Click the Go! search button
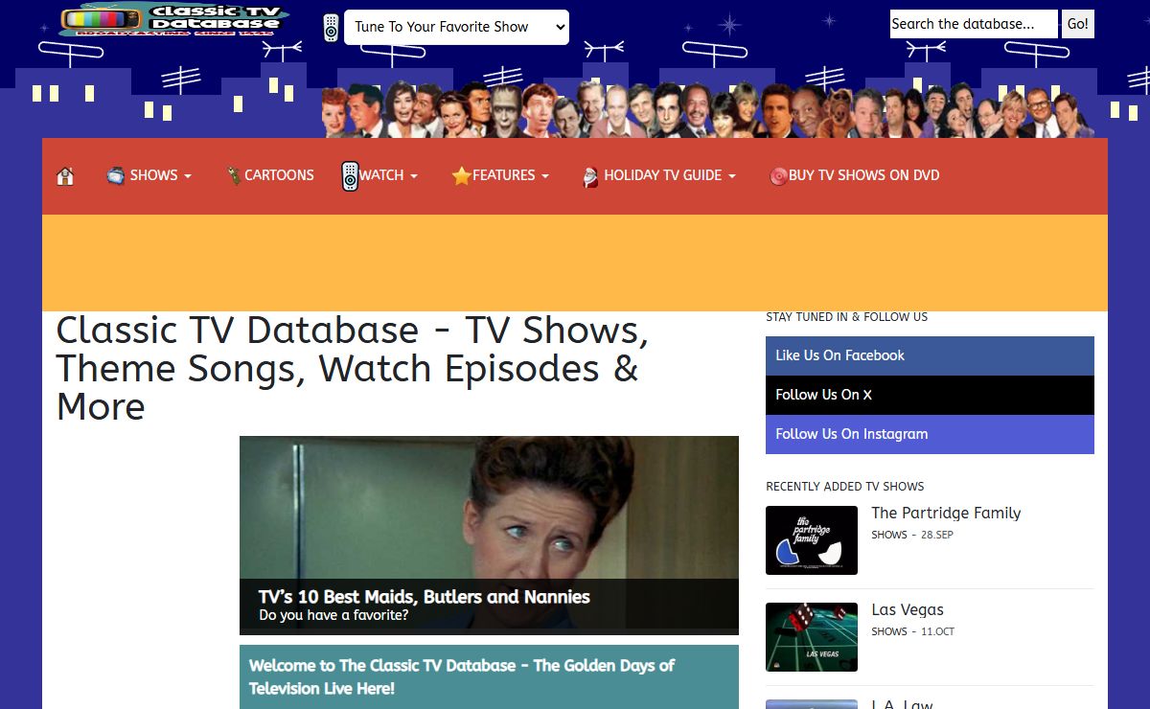1150x709 pixels. click(1078, 24)
